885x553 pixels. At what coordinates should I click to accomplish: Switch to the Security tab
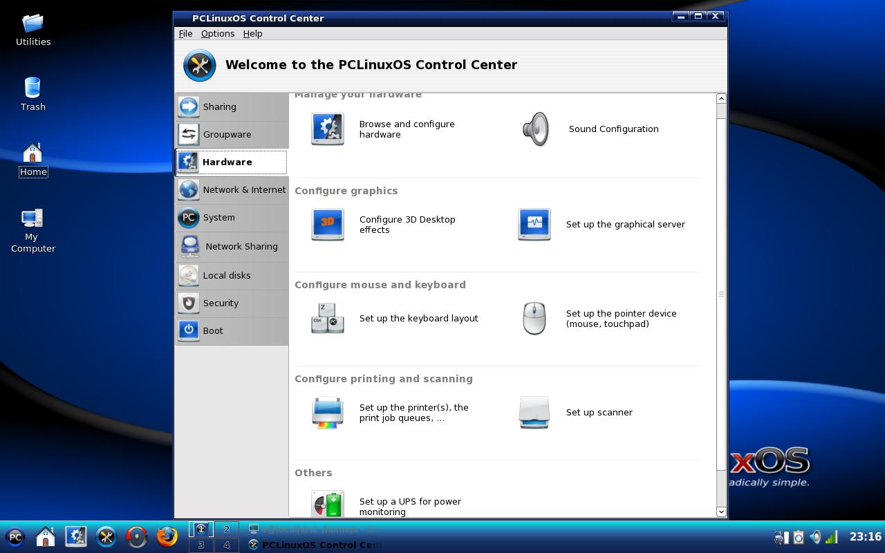point(232,303)
